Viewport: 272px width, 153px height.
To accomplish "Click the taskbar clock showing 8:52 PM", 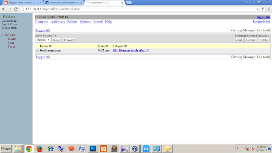I will 261,149.
